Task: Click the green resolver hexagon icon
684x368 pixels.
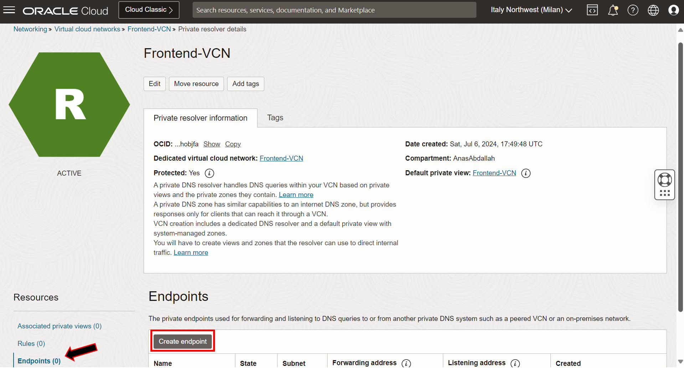Action: click(70, 104)
